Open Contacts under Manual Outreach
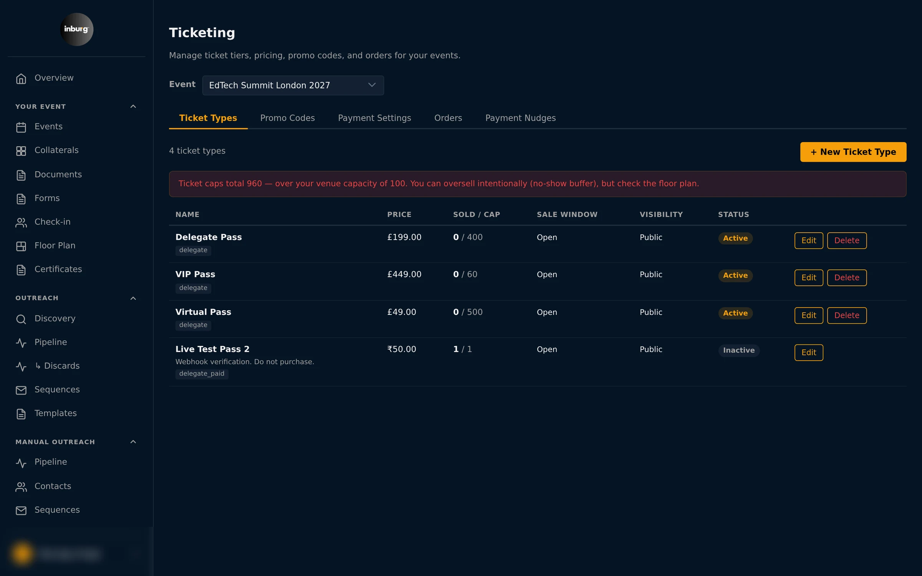The height and width of the screenshot is (576, 922). pyautogui.click(x=53, y=487)
